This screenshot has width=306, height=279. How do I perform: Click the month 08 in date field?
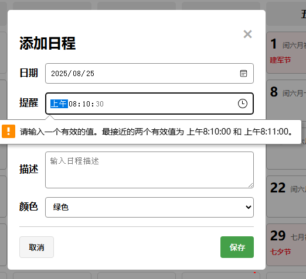coord(77,74)
